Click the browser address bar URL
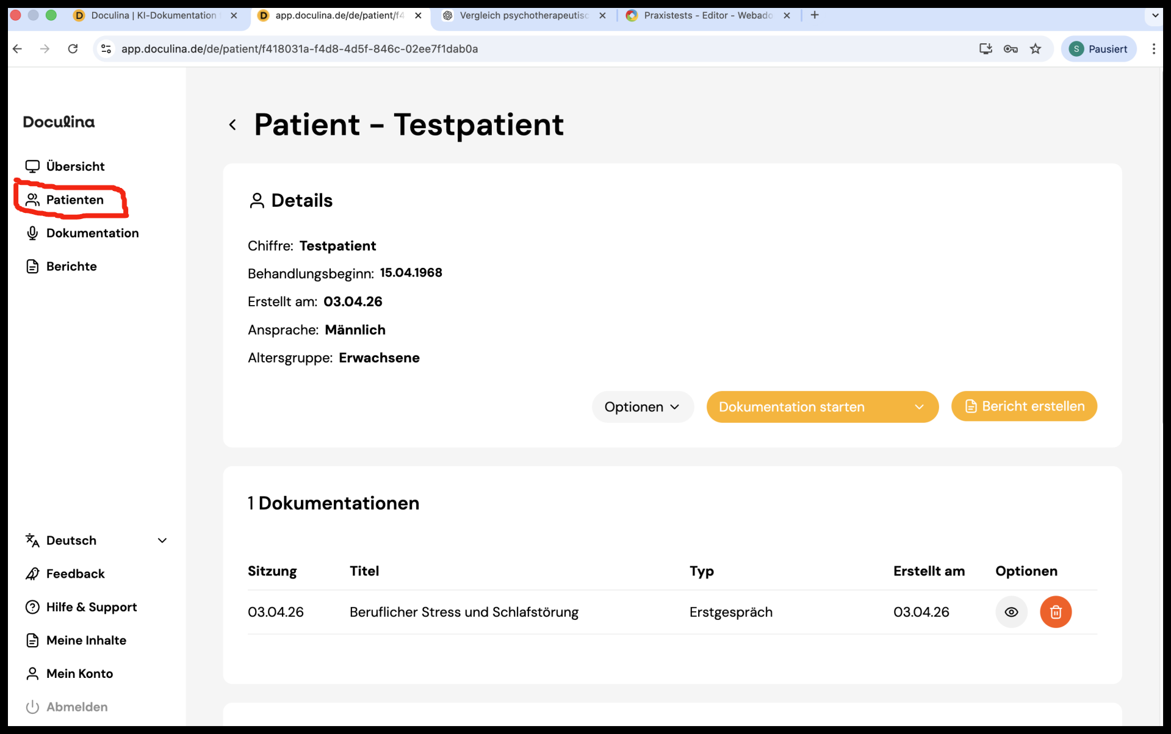The image size is (1171, 734). tap(299, 49)
